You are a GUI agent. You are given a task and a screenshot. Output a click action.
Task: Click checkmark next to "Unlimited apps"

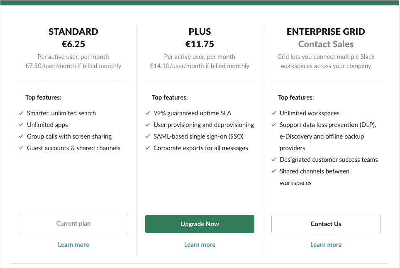(20, 124)
